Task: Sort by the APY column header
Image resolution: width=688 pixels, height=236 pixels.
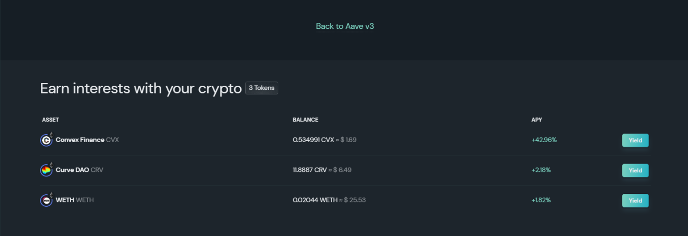Action: coord(536,120)
